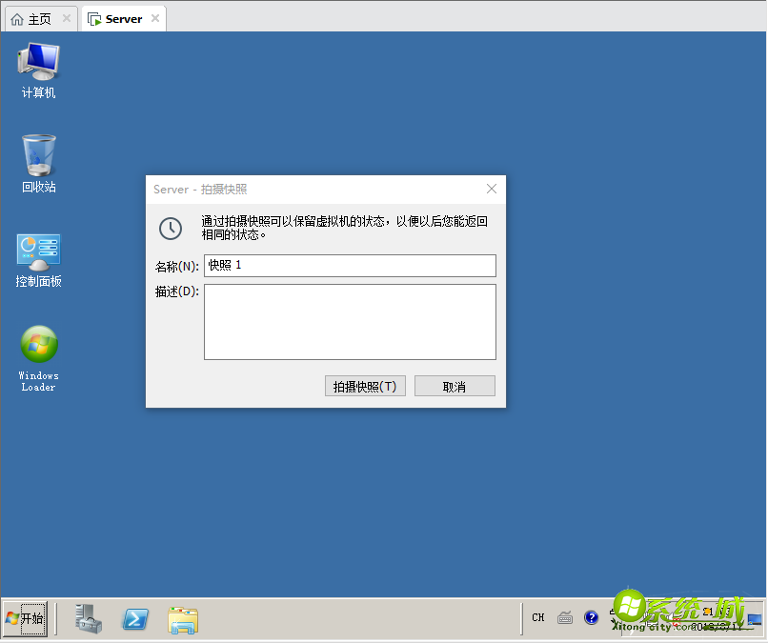Launch Windows PowerShell from the taskbar
The height and width of the screenshot is (643, 768).
(135, 618)
